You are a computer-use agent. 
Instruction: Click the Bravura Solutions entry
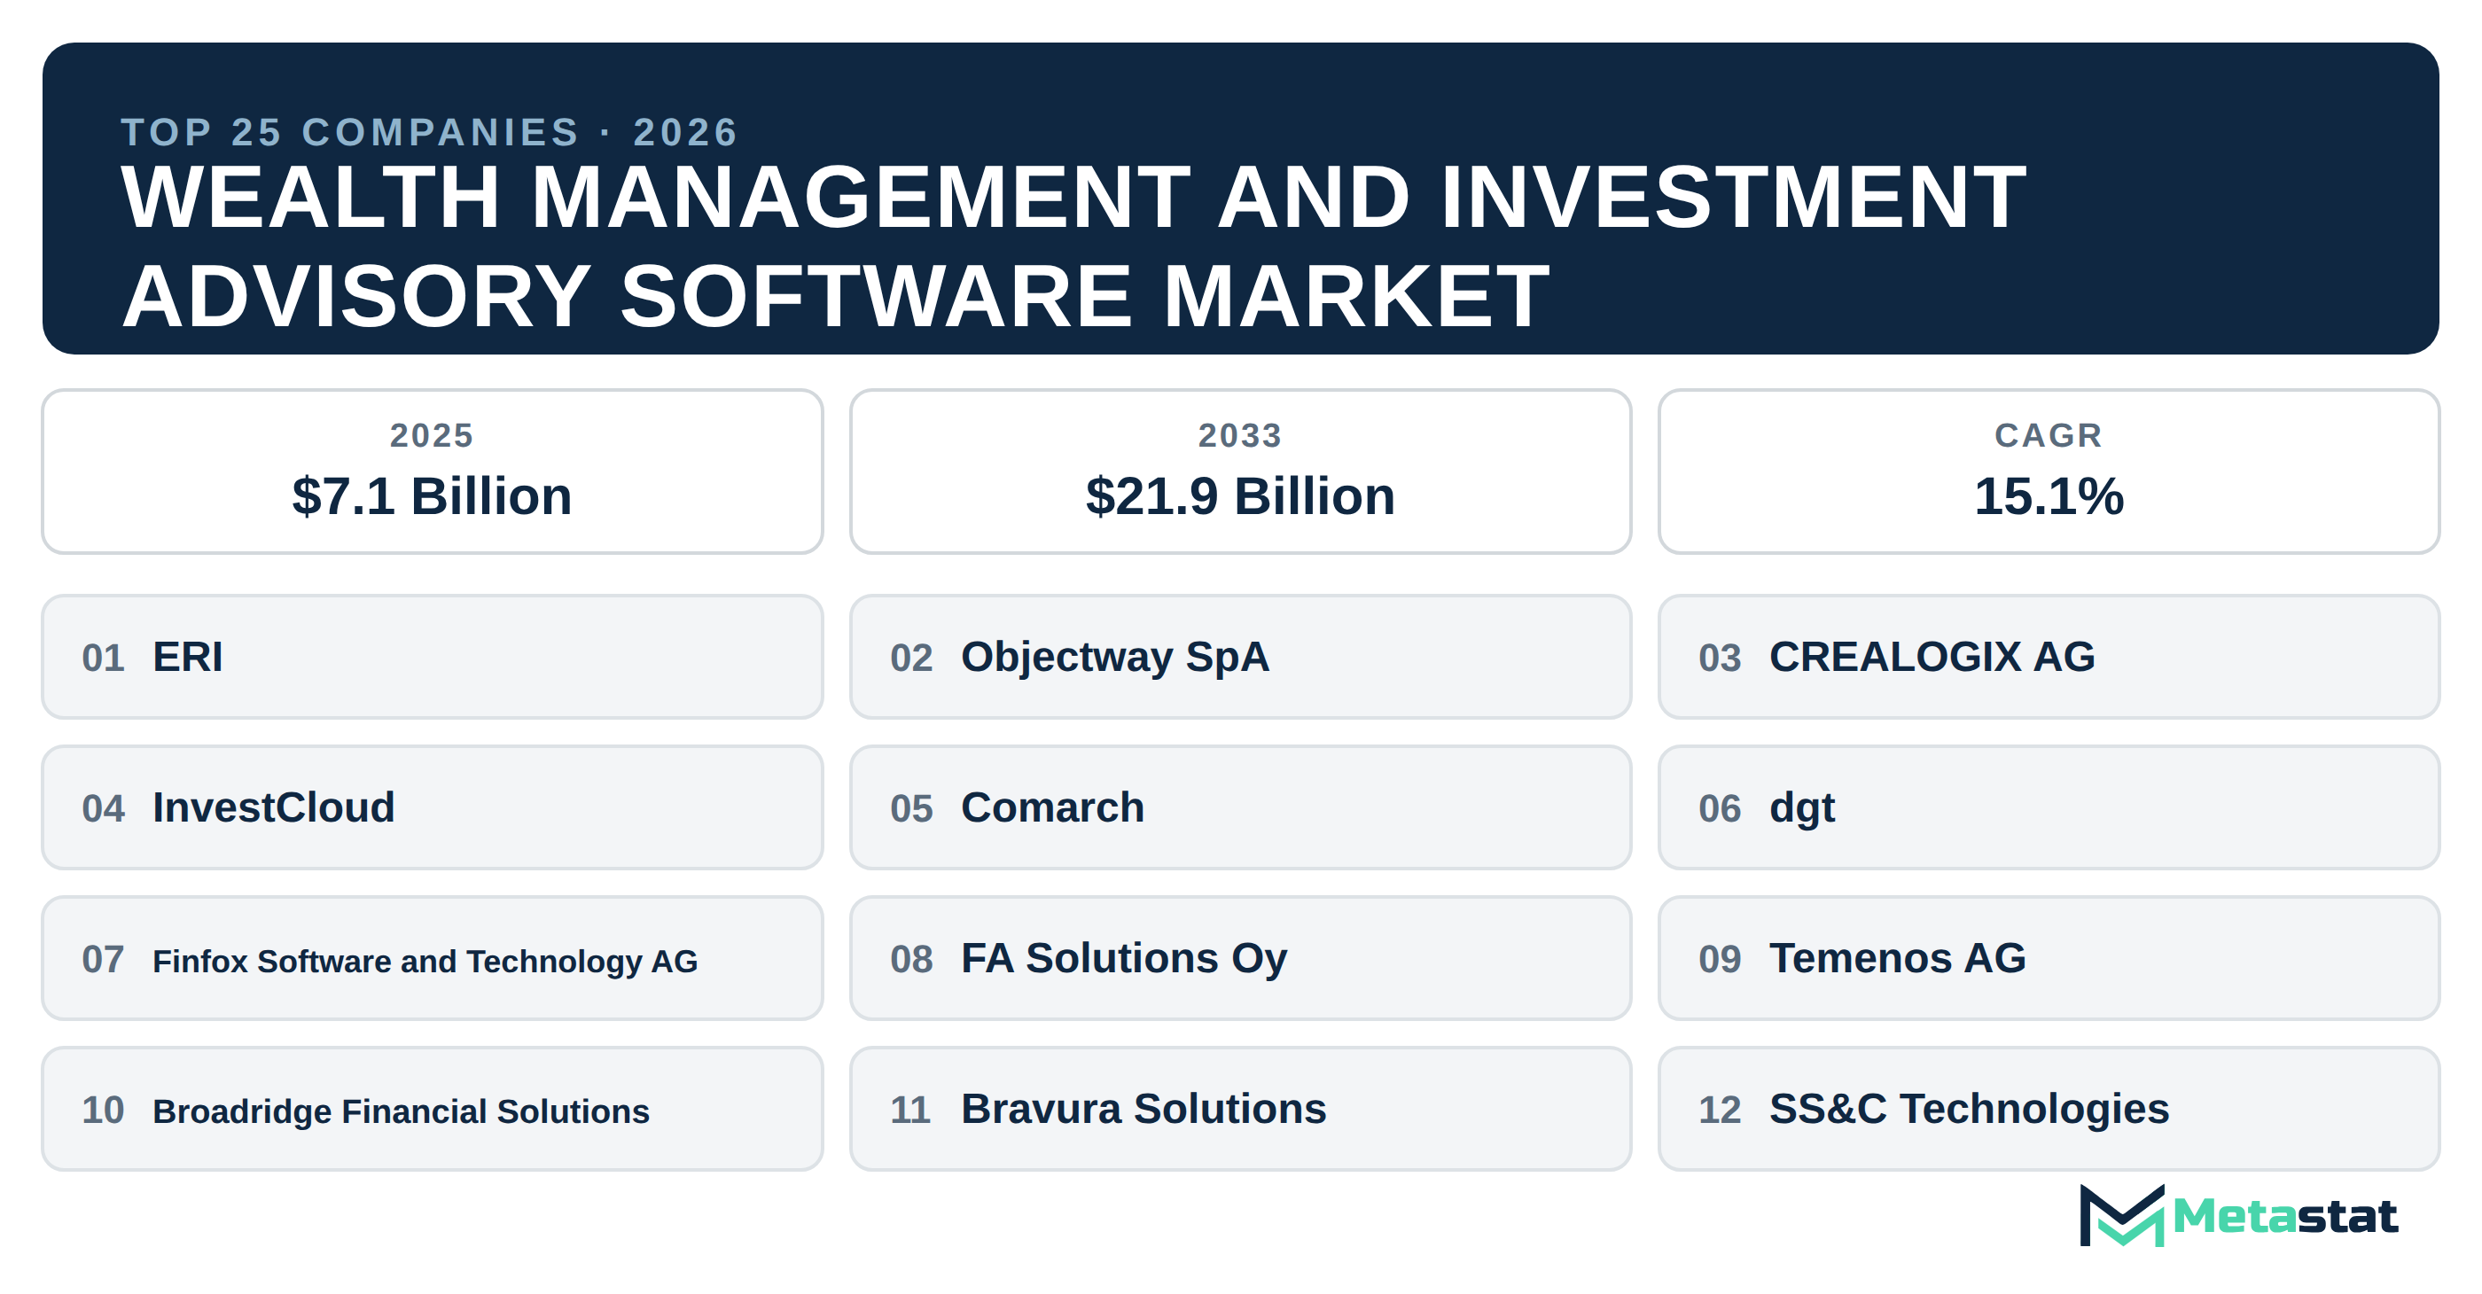pos(1240,1109)
